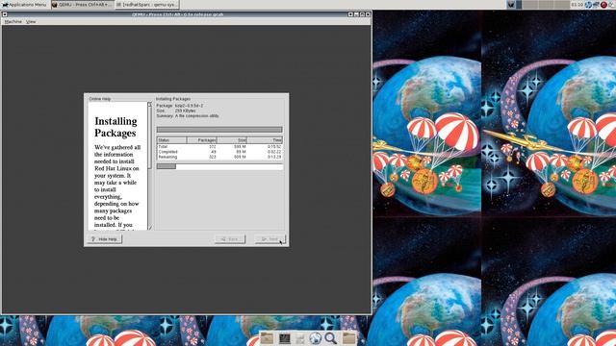Open the View menu in QEMU

31,21
